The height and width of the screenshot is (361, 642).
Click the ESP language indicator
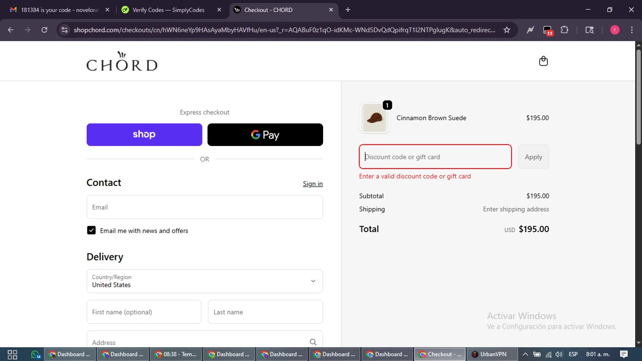[x=573, y=355]
